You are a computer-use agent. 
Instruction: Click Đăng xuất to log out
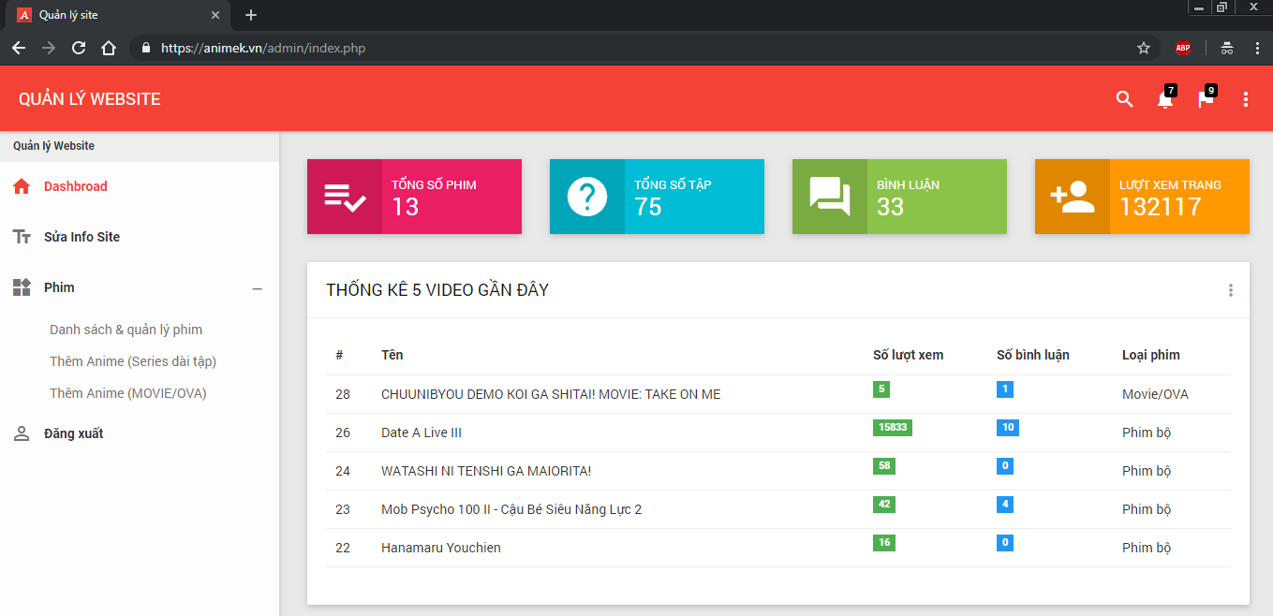[x=73, y=433]
